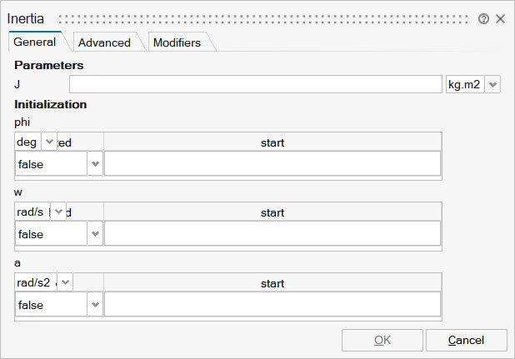
Task: Close the Inertia dialog
Action: click(x=501, y=18)
